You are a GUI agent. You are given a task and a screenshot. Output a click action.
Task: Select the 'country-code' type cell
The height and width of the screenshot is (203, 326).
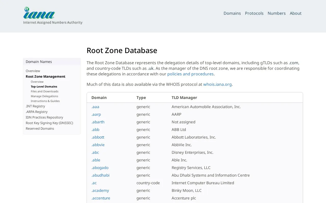pyautogui.click(x=148, y=183)
